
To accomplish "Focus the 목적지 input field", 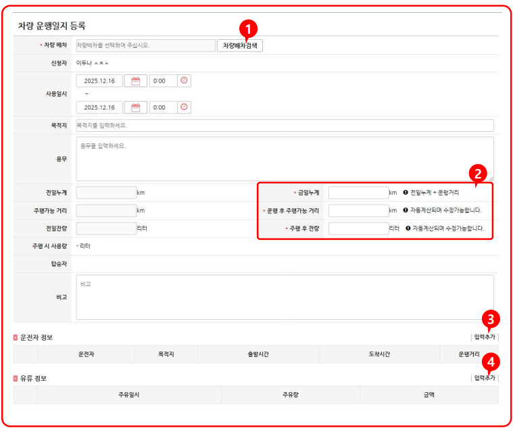I will point(285,126).
